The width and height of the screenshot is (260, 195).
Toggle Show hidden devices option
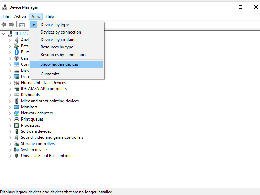[x=59, y=64]
